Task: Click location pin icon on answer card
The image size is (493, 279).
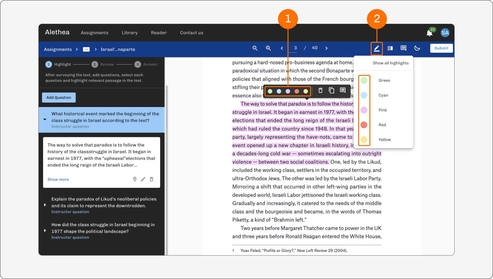Action: 135,179
